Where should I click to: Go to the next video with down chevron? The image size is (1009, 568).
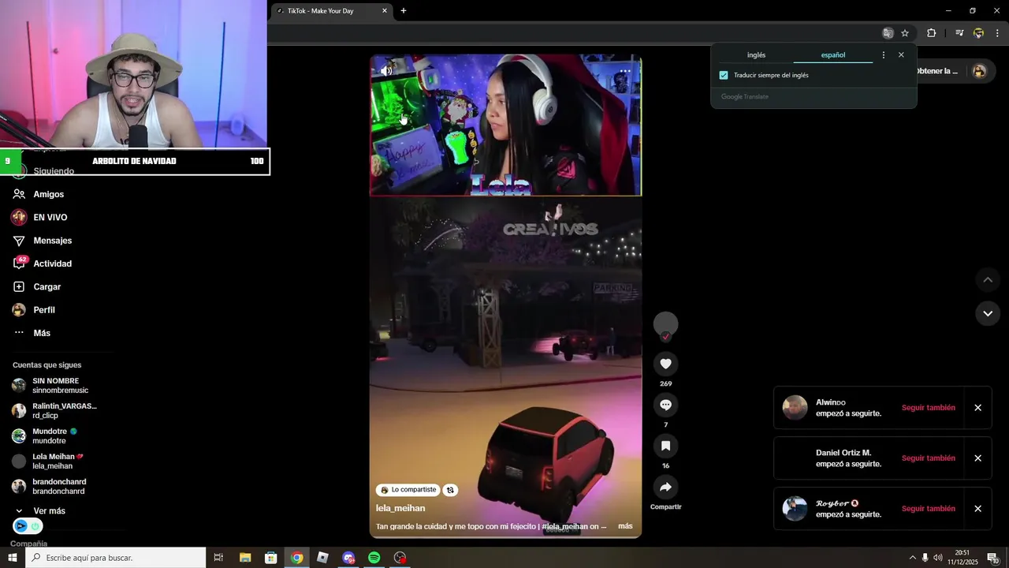pos(988,313)
